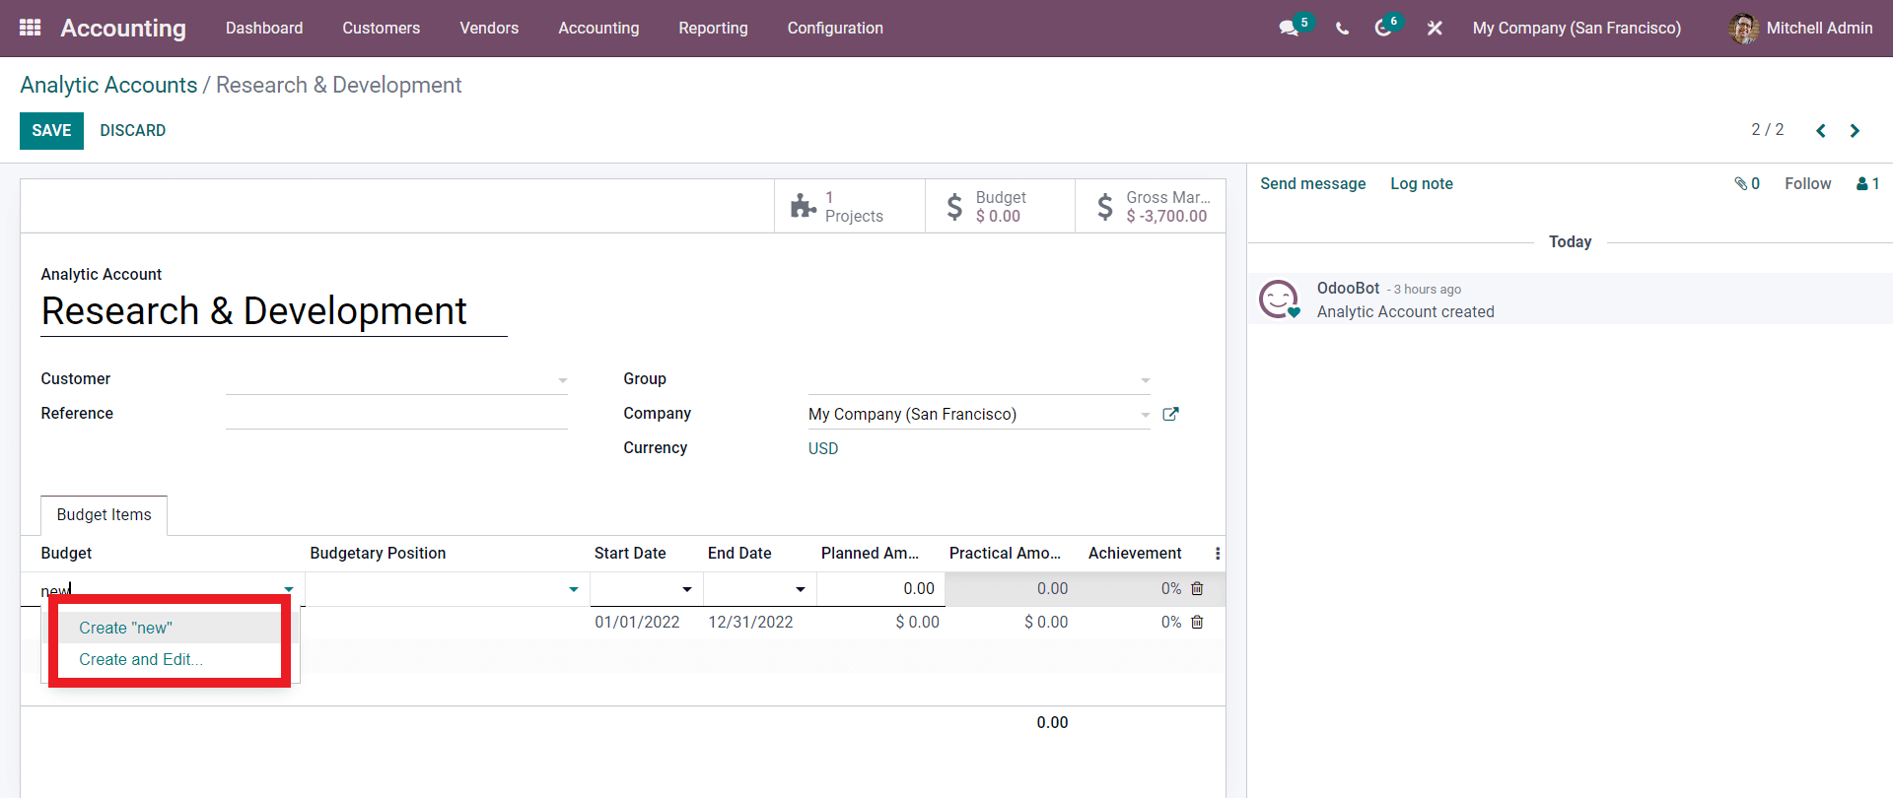This screenshot has height=798, width=1893.
Task: Delete the new budget line row
Action: pyautogui.click(x=1197, y=588)
